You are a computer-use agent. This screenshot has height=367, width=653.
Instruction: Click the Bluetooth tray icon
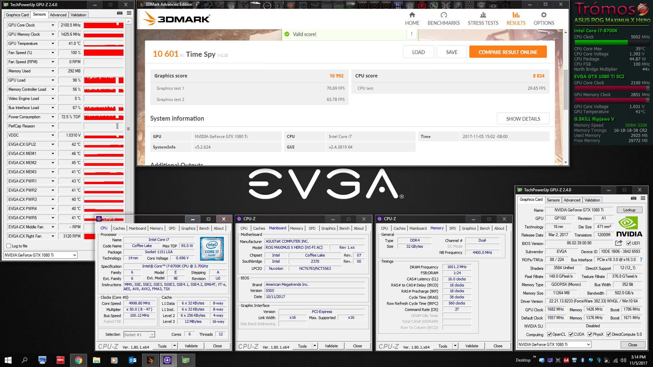point(582,360)
